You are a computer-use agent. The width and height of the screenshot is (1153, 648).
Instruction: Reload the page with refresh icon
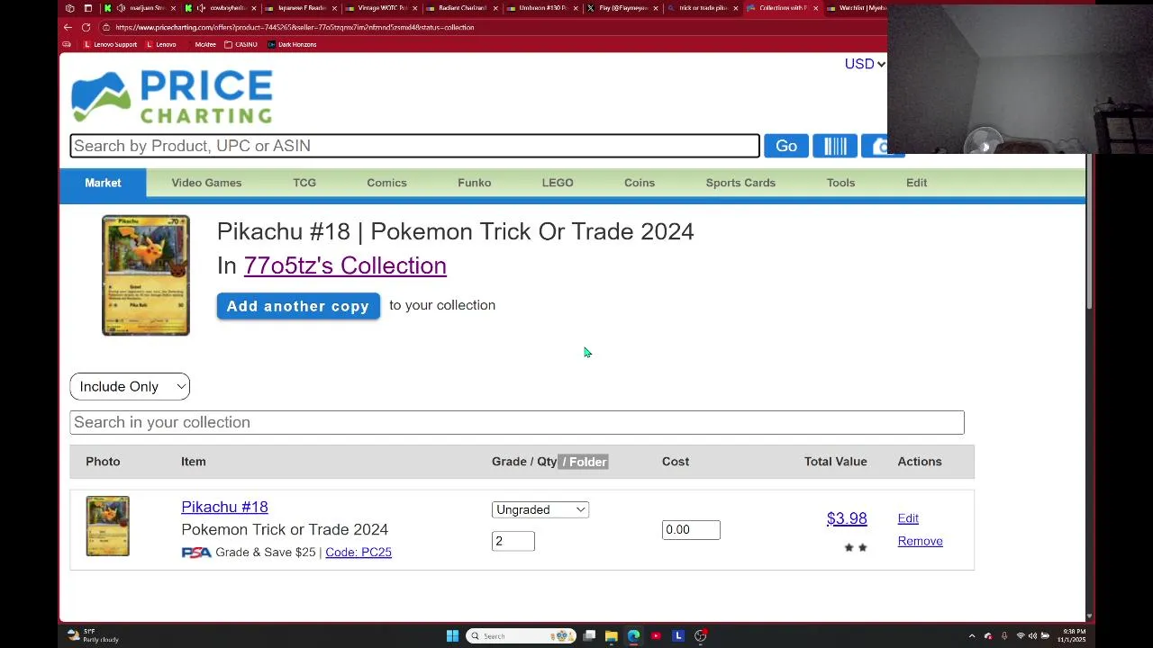point(86,27)
